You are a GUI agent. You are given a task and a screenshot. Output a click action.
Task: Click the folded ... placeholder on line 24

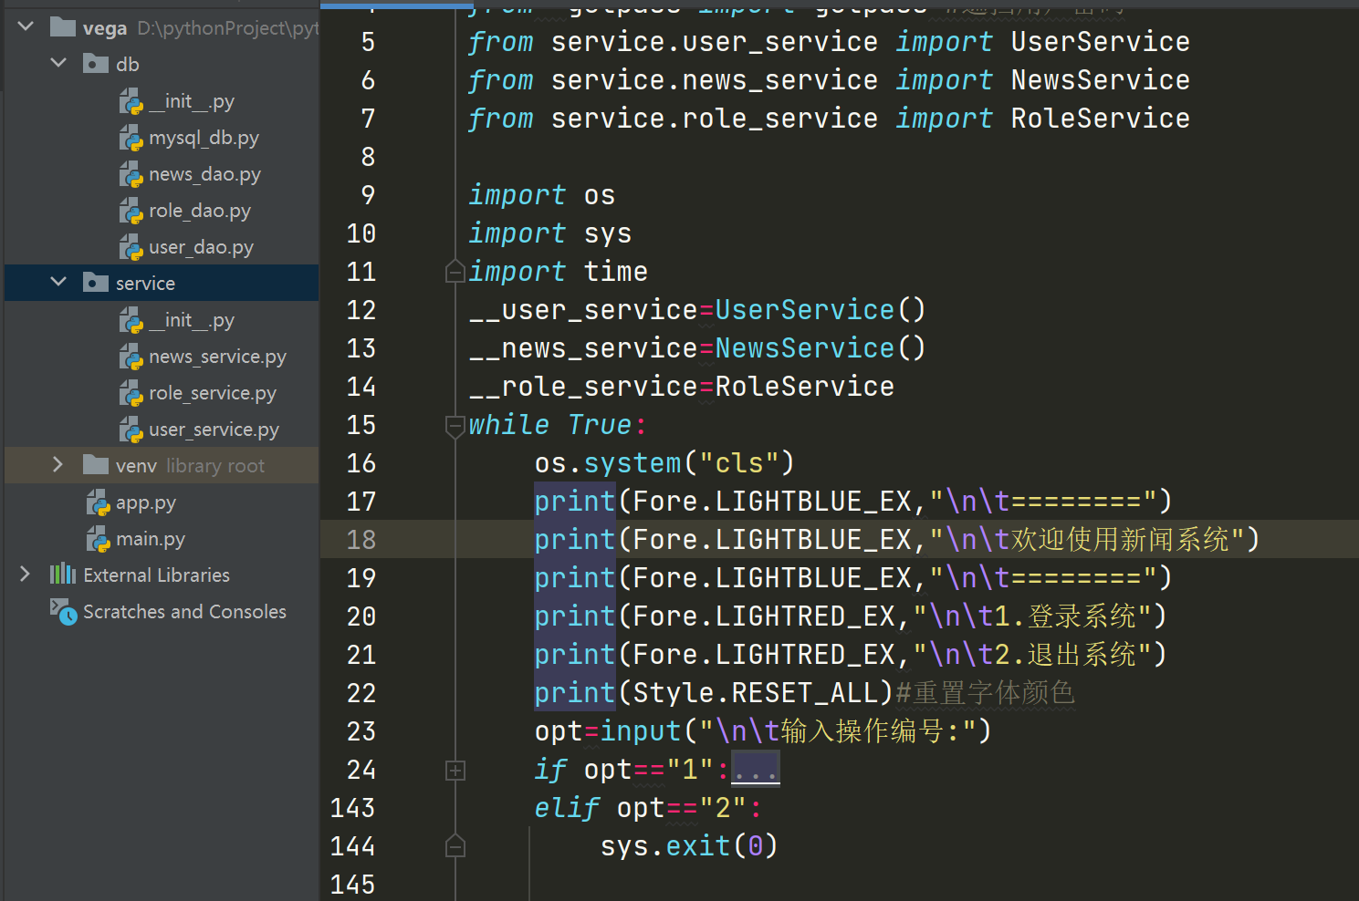point(756,769)
